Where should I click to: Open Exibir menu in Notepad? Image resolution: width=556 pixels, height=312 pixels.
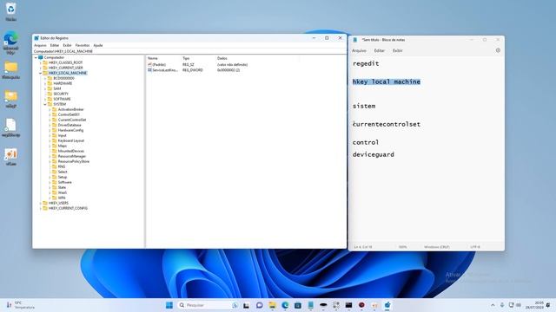(398, 50)
